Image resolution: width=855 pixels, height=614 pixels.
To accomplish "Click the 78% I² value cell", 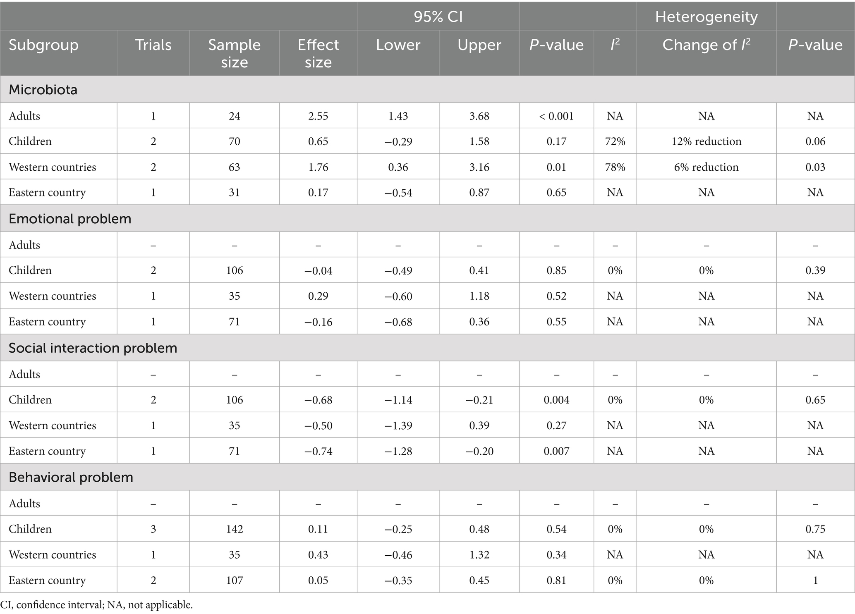I will (x=615, y=167).
